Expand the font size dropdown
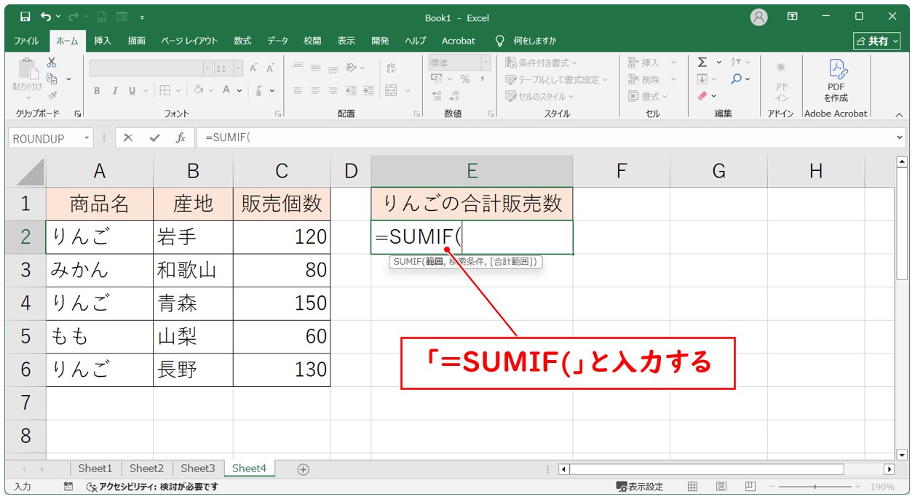 [239, 68]
